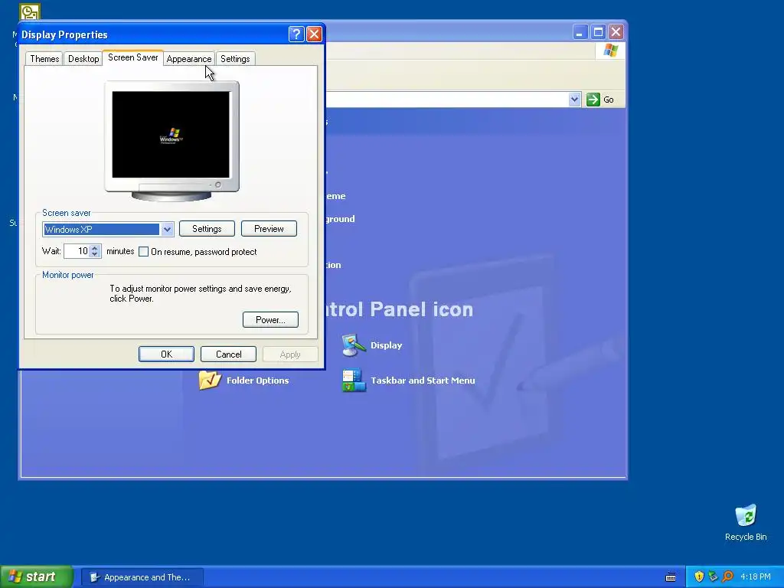The height and width of the screenshot is (588, 784).
Task: Click the Windows flag logo in Control Panel window
Action: 610,51
